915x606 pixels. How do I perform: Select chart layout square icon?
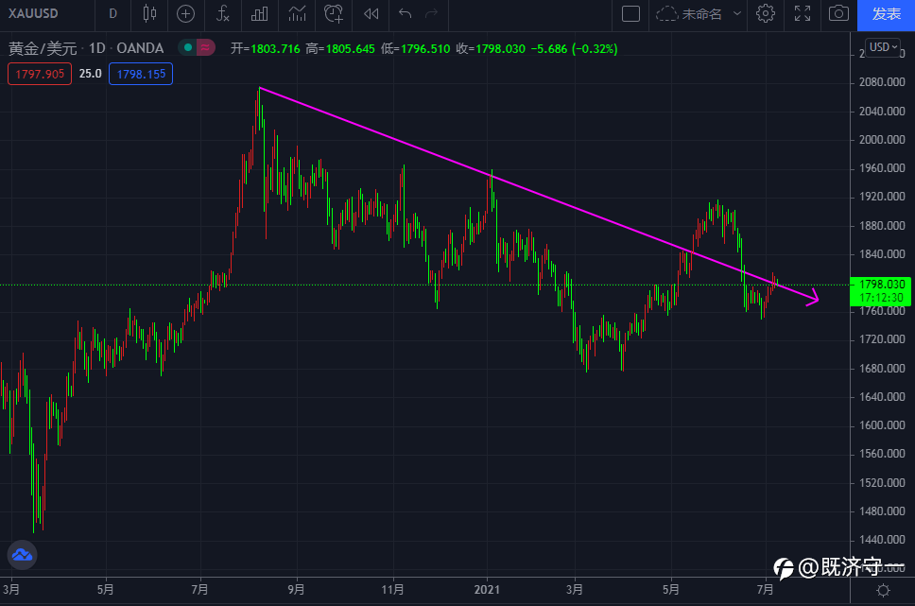pyautogui.click(x=630, y=13)
